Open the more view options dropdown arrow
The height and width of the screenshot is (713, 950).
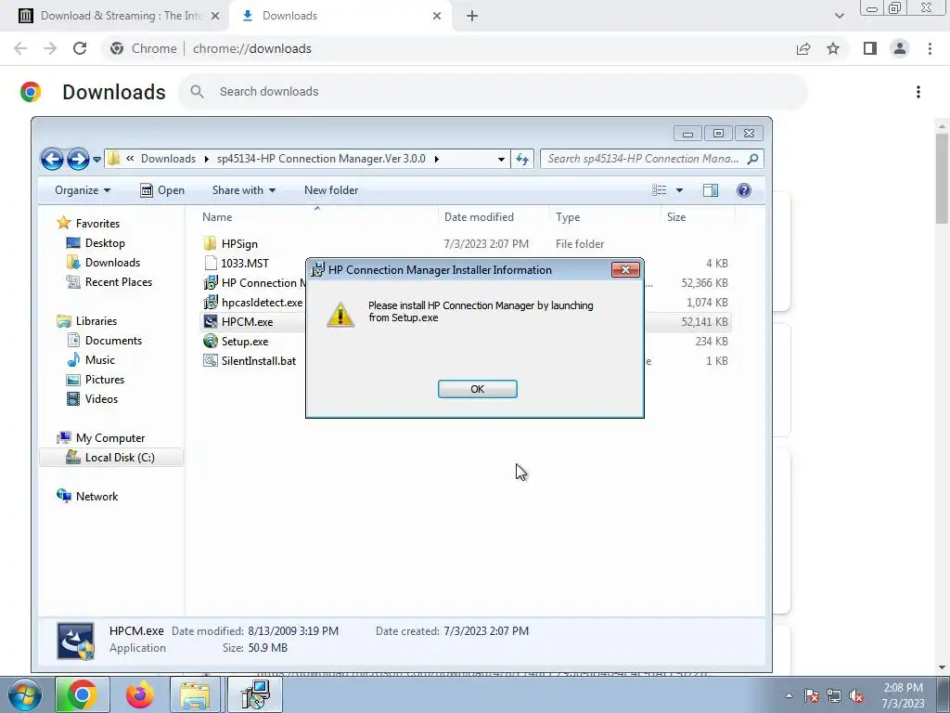click(679, 190)
